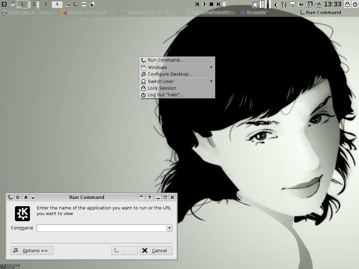Switch to virtual desktop 3
The image size is (359, 269).
tap(46, 4)
